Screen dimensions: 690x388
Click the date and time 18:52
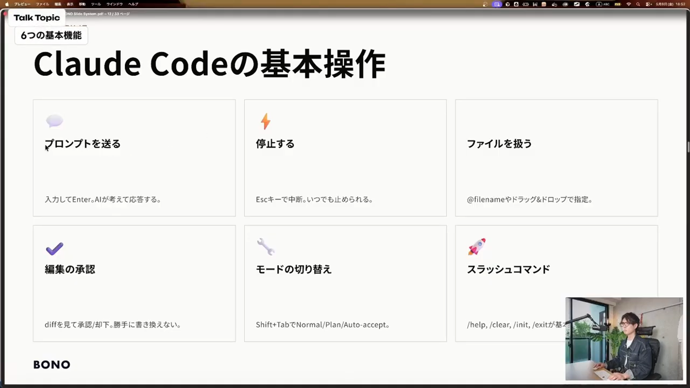click(x=672, y=4)
